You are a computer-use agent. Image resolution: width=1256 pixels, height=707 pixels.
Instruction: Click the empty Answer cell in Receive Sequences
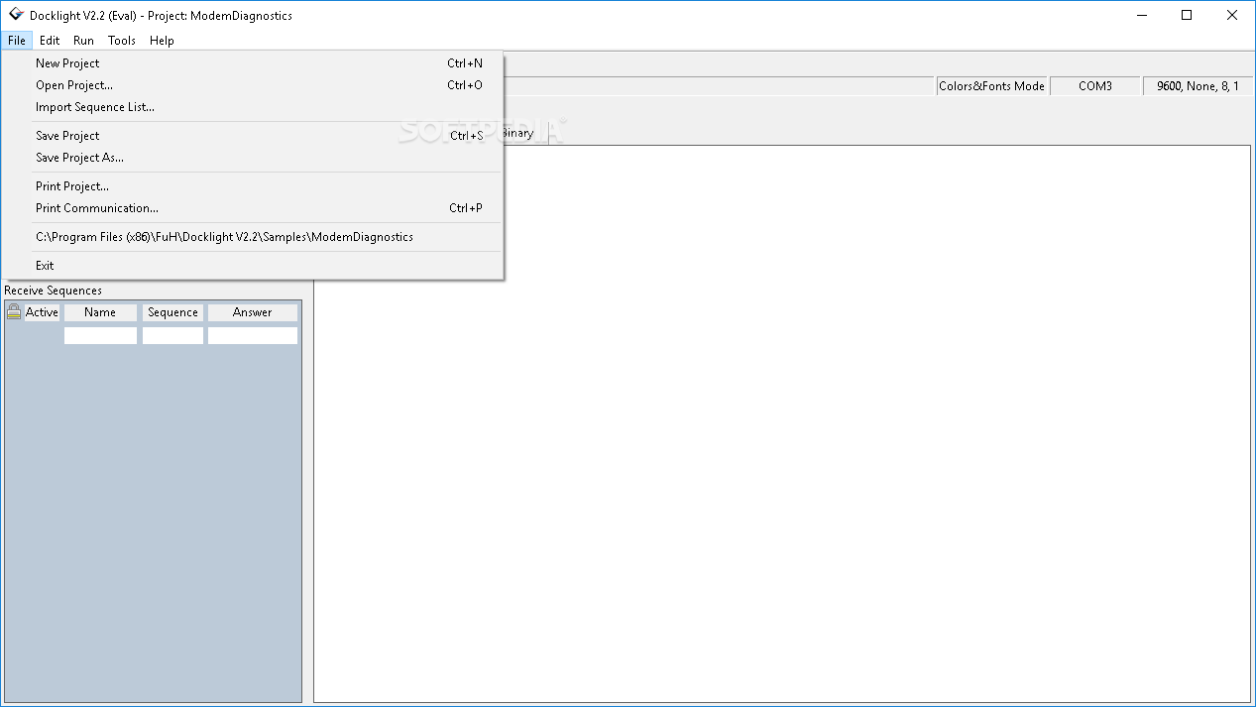(252, 336)
